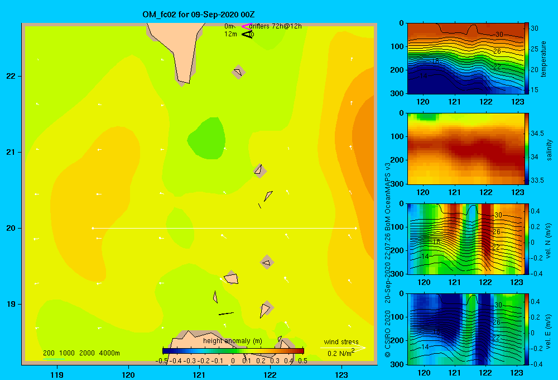
Task: Select the northward velocity section plot
Action: click(465, 239)
